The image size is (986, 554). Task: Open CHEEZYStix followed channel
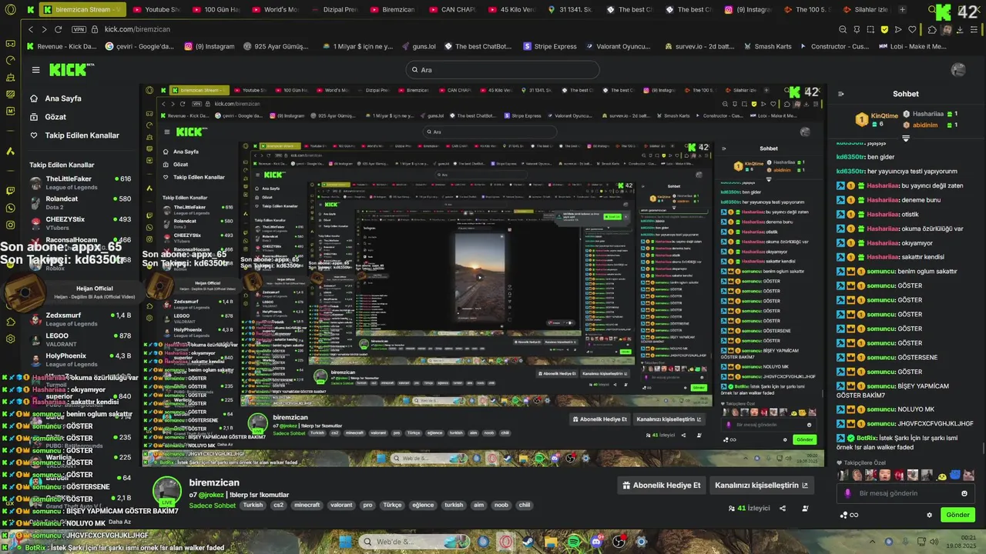(x=80, y=223)
